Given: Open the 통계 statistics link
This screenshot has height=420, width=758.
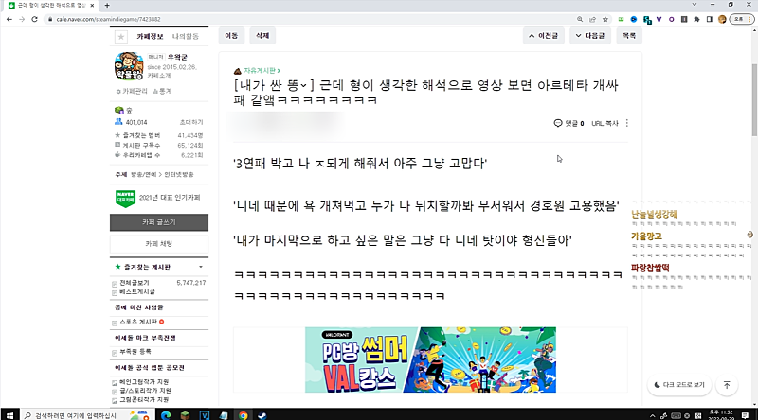Looking at the screenshot, I should (x=162, y=91).
